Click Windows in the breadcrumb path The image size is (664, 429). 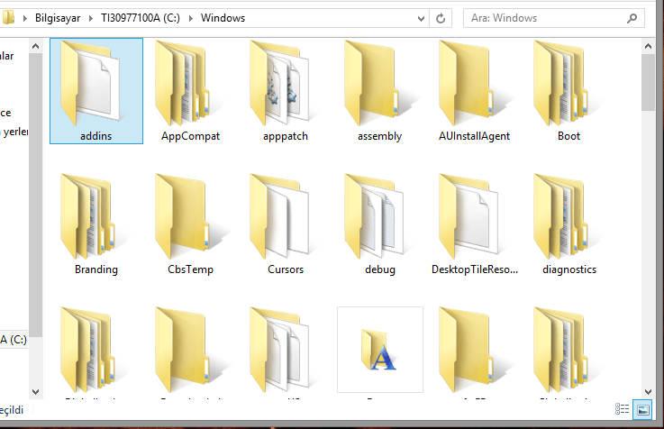click(x=223, y=18)
